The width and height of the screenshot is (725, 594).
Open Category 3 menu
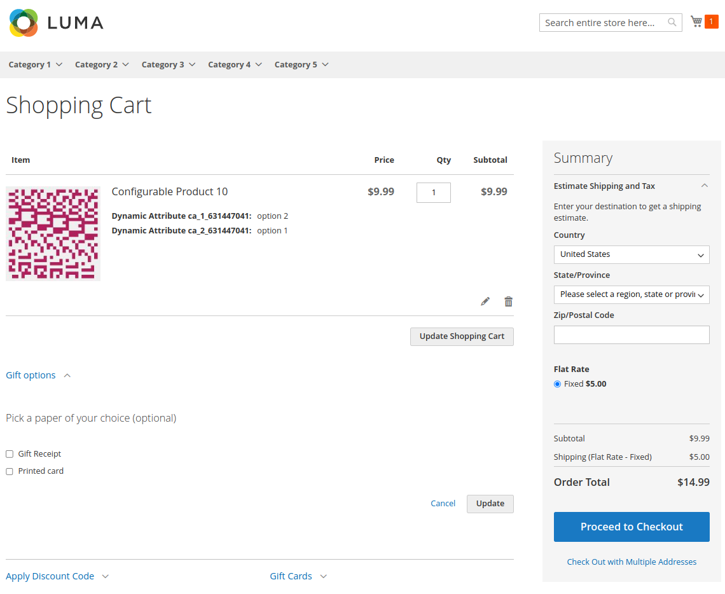tap(169, 65)
